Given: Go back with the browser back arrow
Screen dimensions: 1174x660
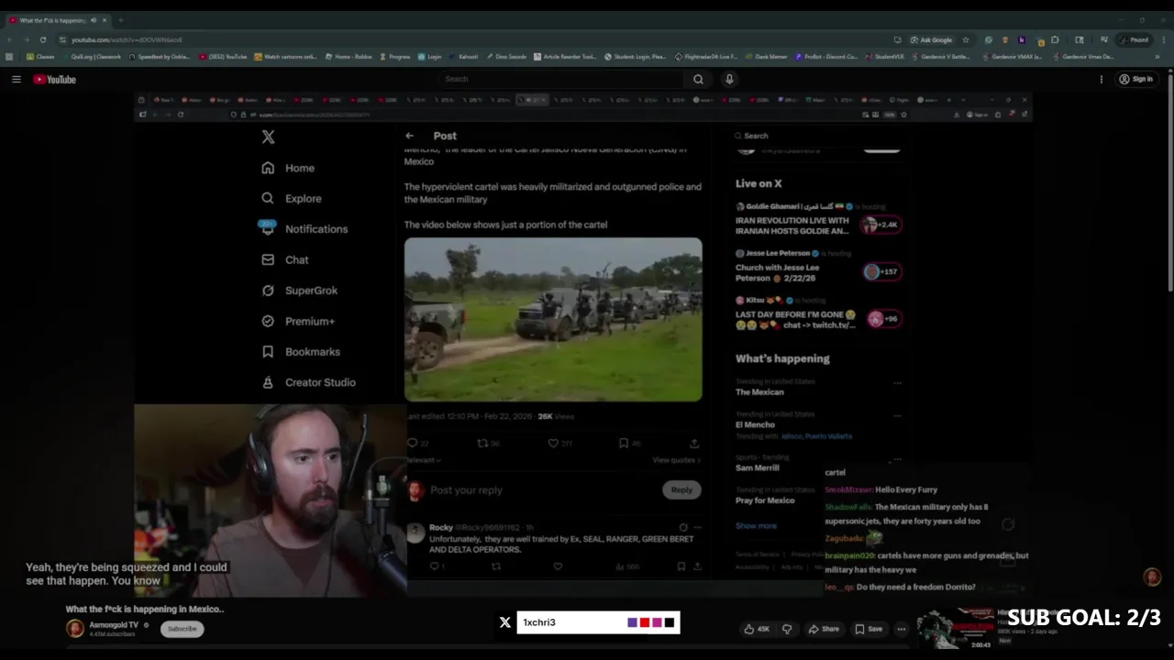Looking at the screenshot, I should click(10, 40).
